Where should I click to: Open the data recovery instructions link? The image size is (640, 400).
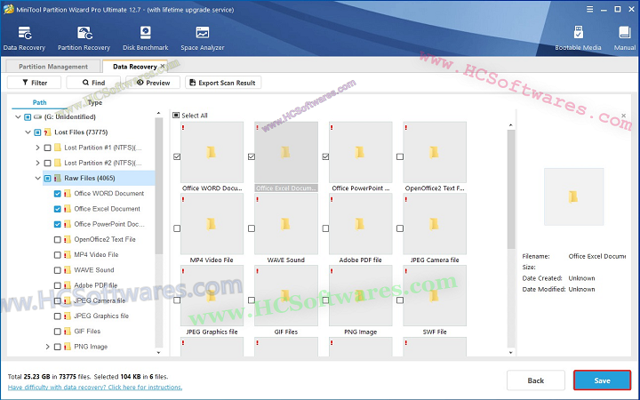pos(95,388)
